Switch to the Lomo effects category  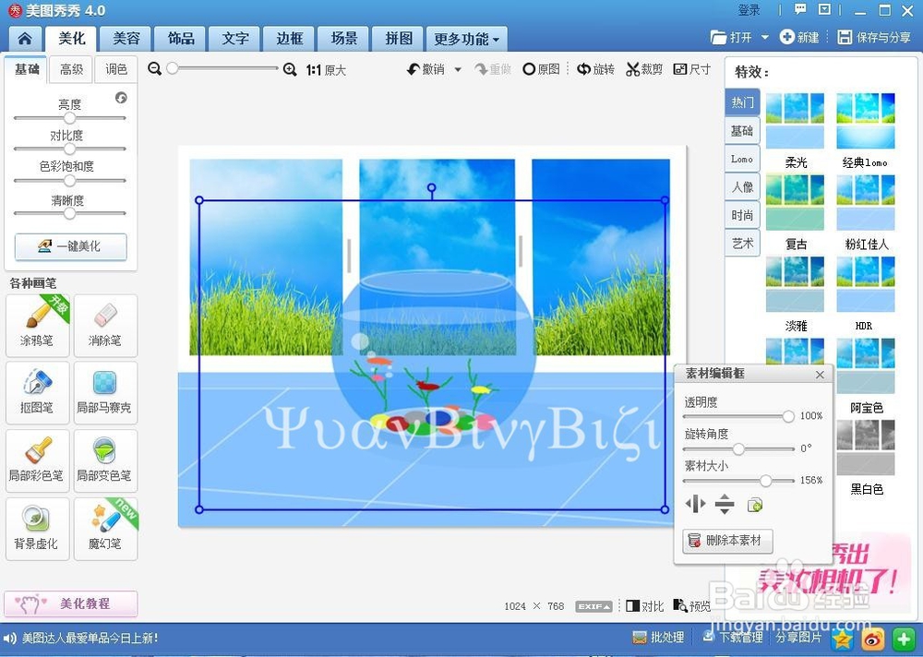(741, 160)
